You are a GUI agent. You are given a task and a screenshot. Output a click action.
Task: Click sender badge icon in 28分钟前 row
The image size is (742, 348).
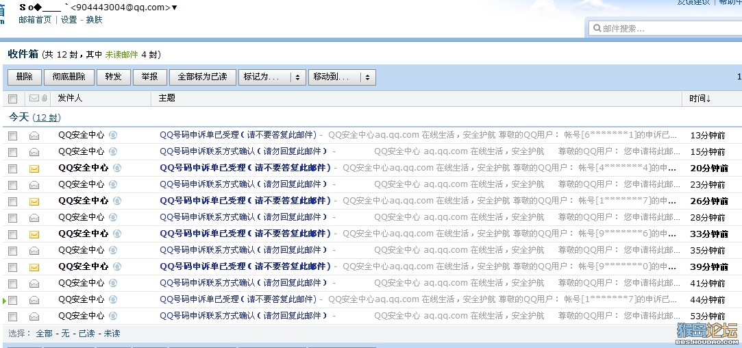pos(112,217)
